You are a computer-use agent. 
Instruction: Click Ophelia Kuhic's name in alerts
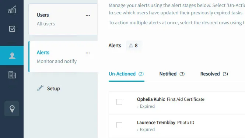click(x=151, y=99)
